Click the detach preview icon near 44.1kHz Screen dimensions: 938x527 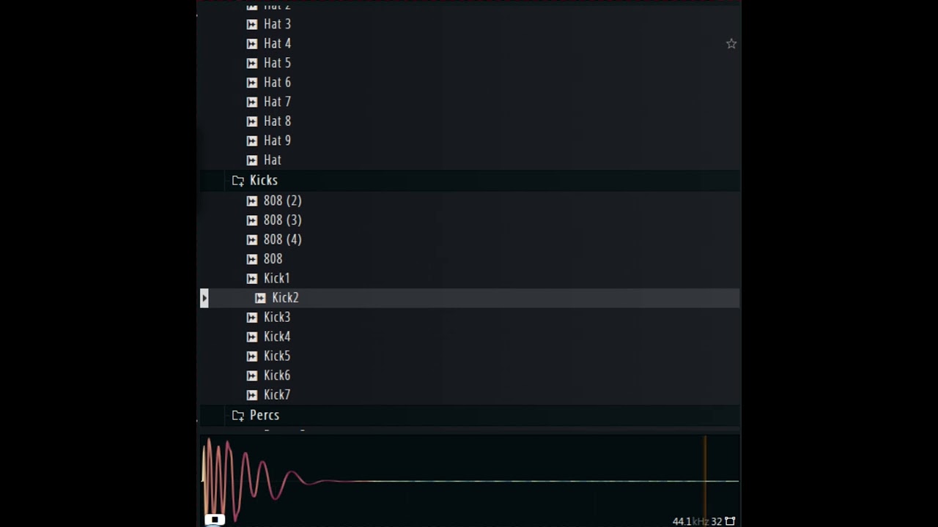pos(730,521)
